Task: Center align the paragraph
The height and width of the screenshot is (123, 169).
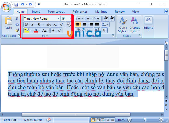Action: click(84, 24)
